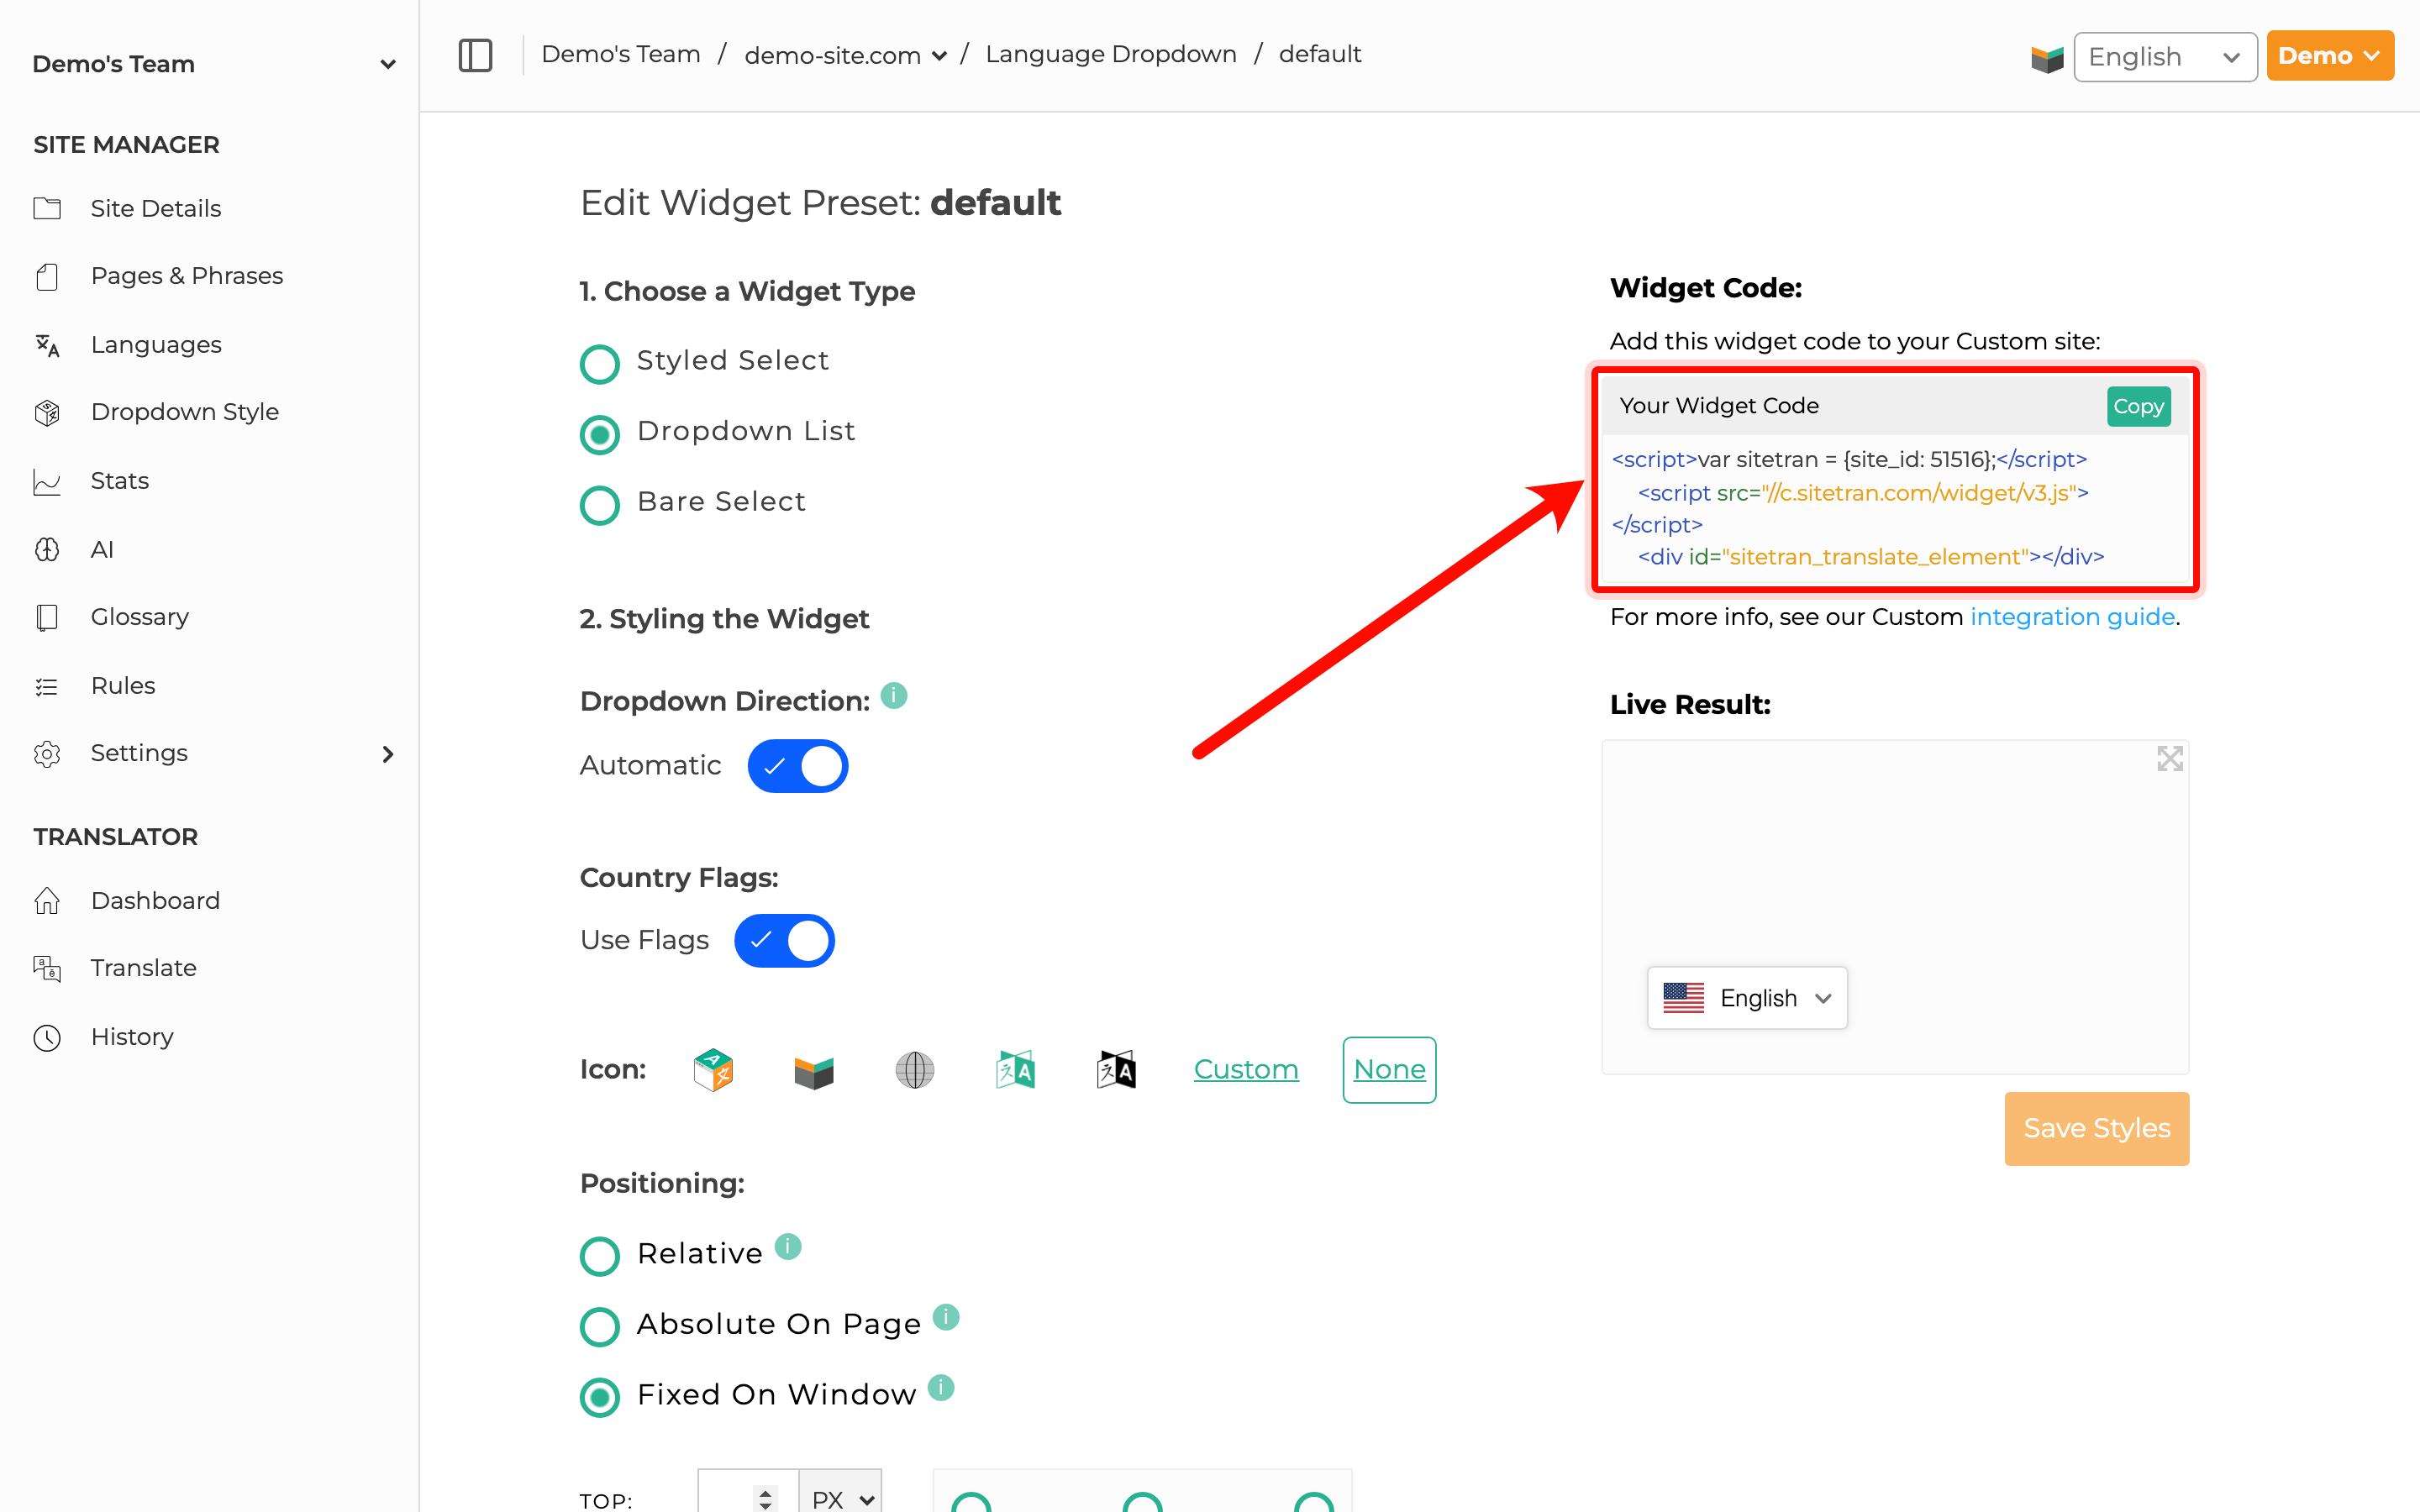2420x1512 pixels.
Task: Click Language Dropdown breadcrumb
Action: click(1111, 54)
